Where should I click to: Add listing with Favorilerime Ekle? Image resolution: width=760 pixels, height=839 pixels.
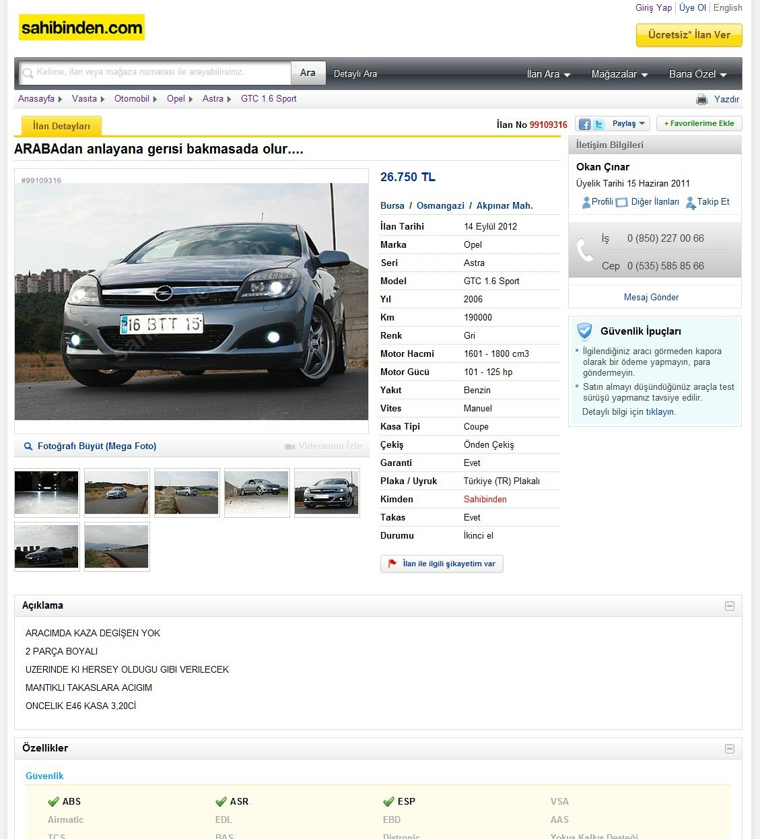[x=699, y=123]
